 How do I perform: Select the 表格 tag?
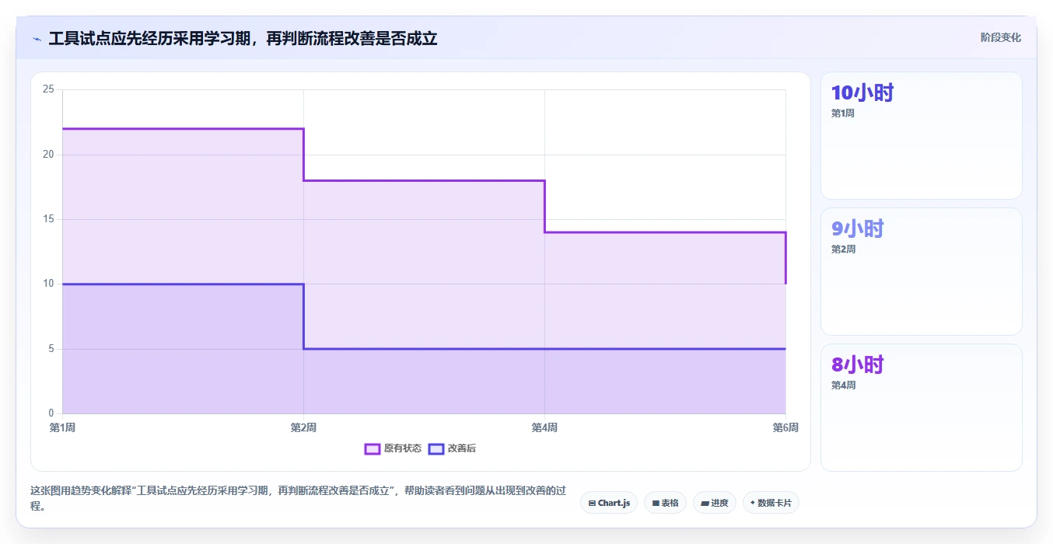665,503
